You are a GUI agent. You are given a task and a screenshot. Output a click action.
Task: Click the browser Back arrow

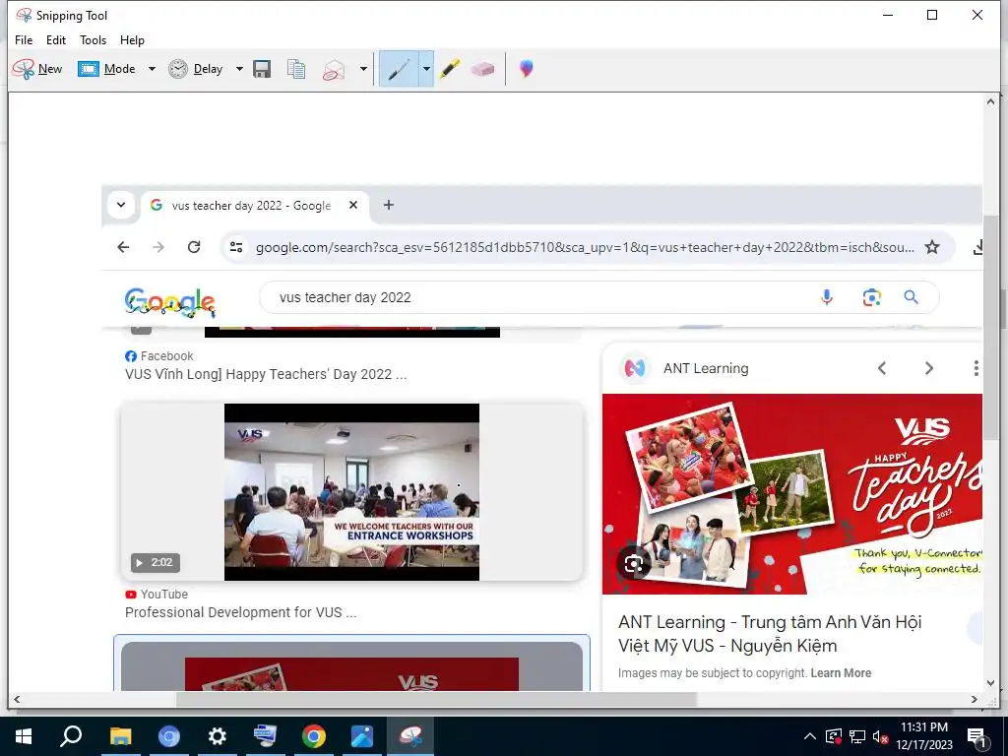123,247
